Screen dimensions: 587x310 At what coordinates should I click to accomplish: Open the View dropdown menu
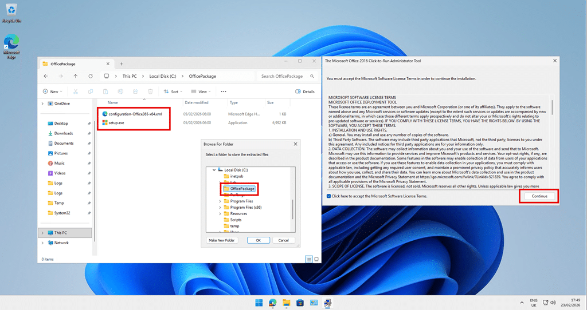201,92
